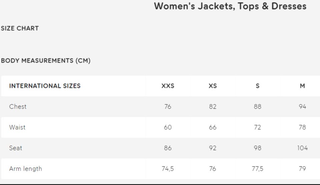Screen dimensions: 320x185
Task: Select the Chest row label
Action: click(18, 106)
